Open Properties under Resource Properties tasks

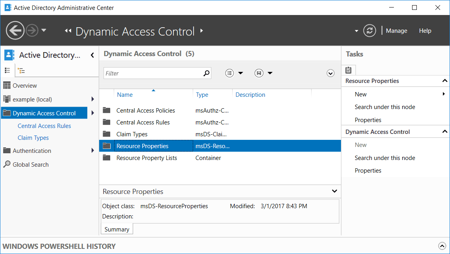(x=368, y=120)
